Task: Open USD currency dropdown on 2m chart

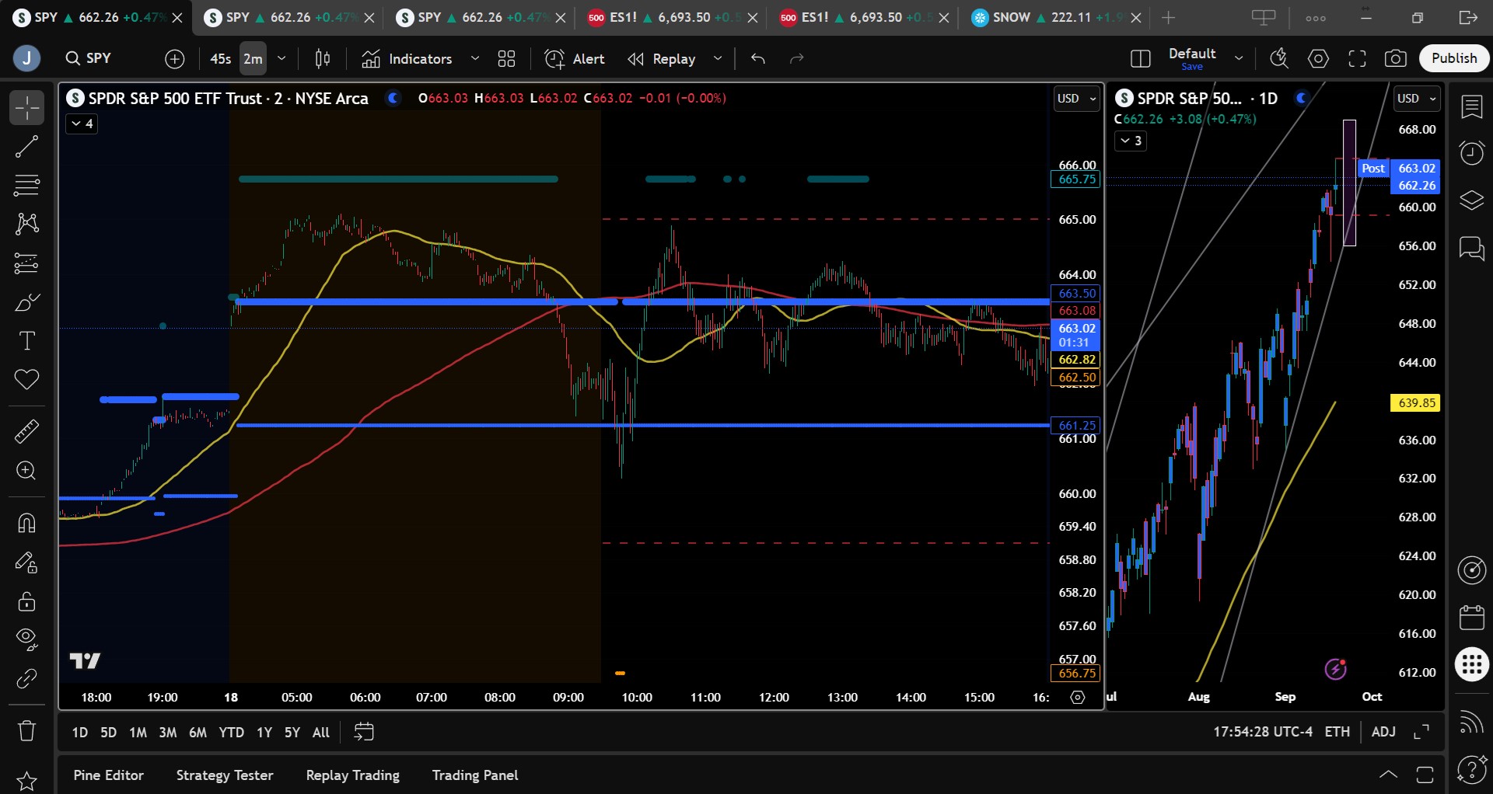Action: coord(1076,99)
